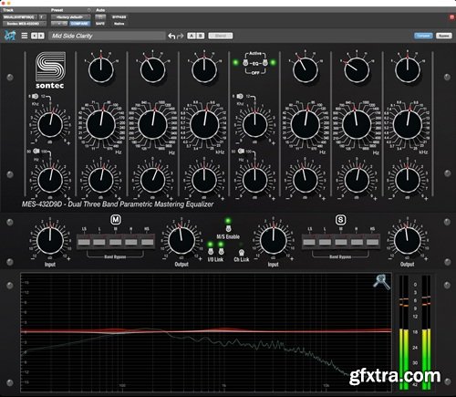Close plugin with red header button
This screenshot has width=456, height=397.
451,17
